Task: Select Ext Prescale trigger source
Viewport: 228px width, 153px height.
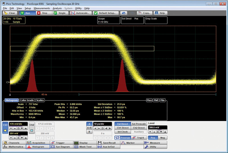Action: (x=139, y=124)
